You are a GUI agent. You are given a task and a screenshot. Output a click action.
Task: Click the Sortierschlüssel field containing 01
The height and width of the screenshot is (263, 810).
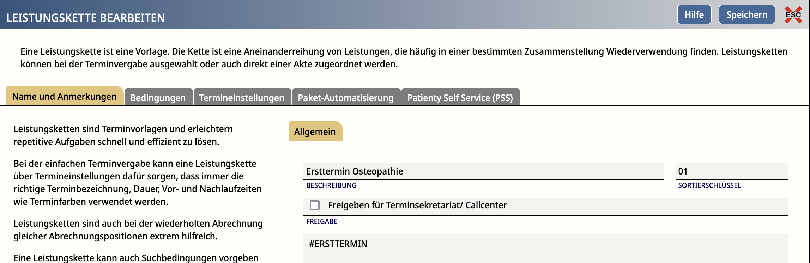pos(731,171)
